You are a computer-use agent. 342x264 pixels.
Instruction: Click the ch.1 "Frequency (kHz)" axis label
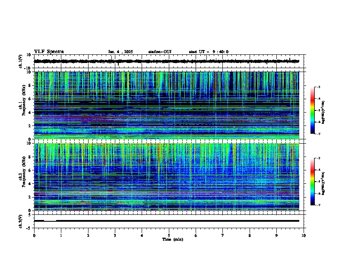coord(24,100)
